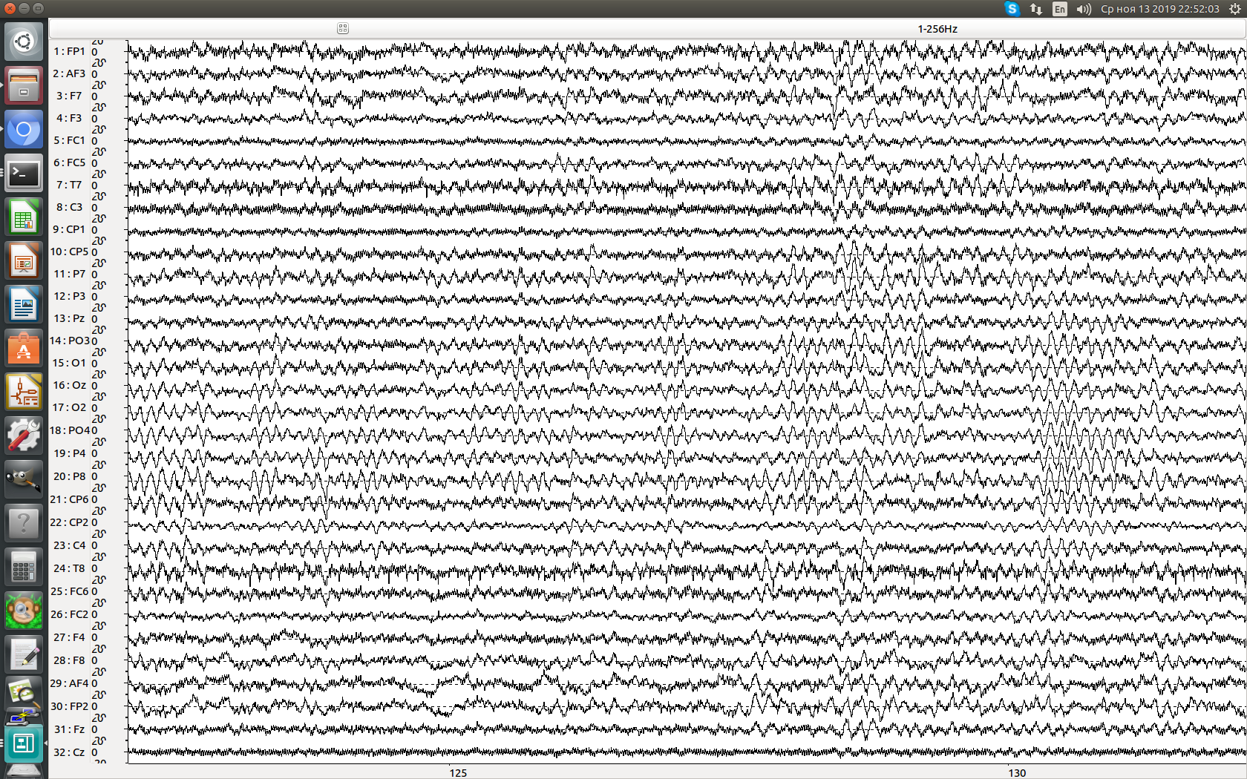
Task: Open the Calculator app from the dock
Action: click(x=24, y=567)
